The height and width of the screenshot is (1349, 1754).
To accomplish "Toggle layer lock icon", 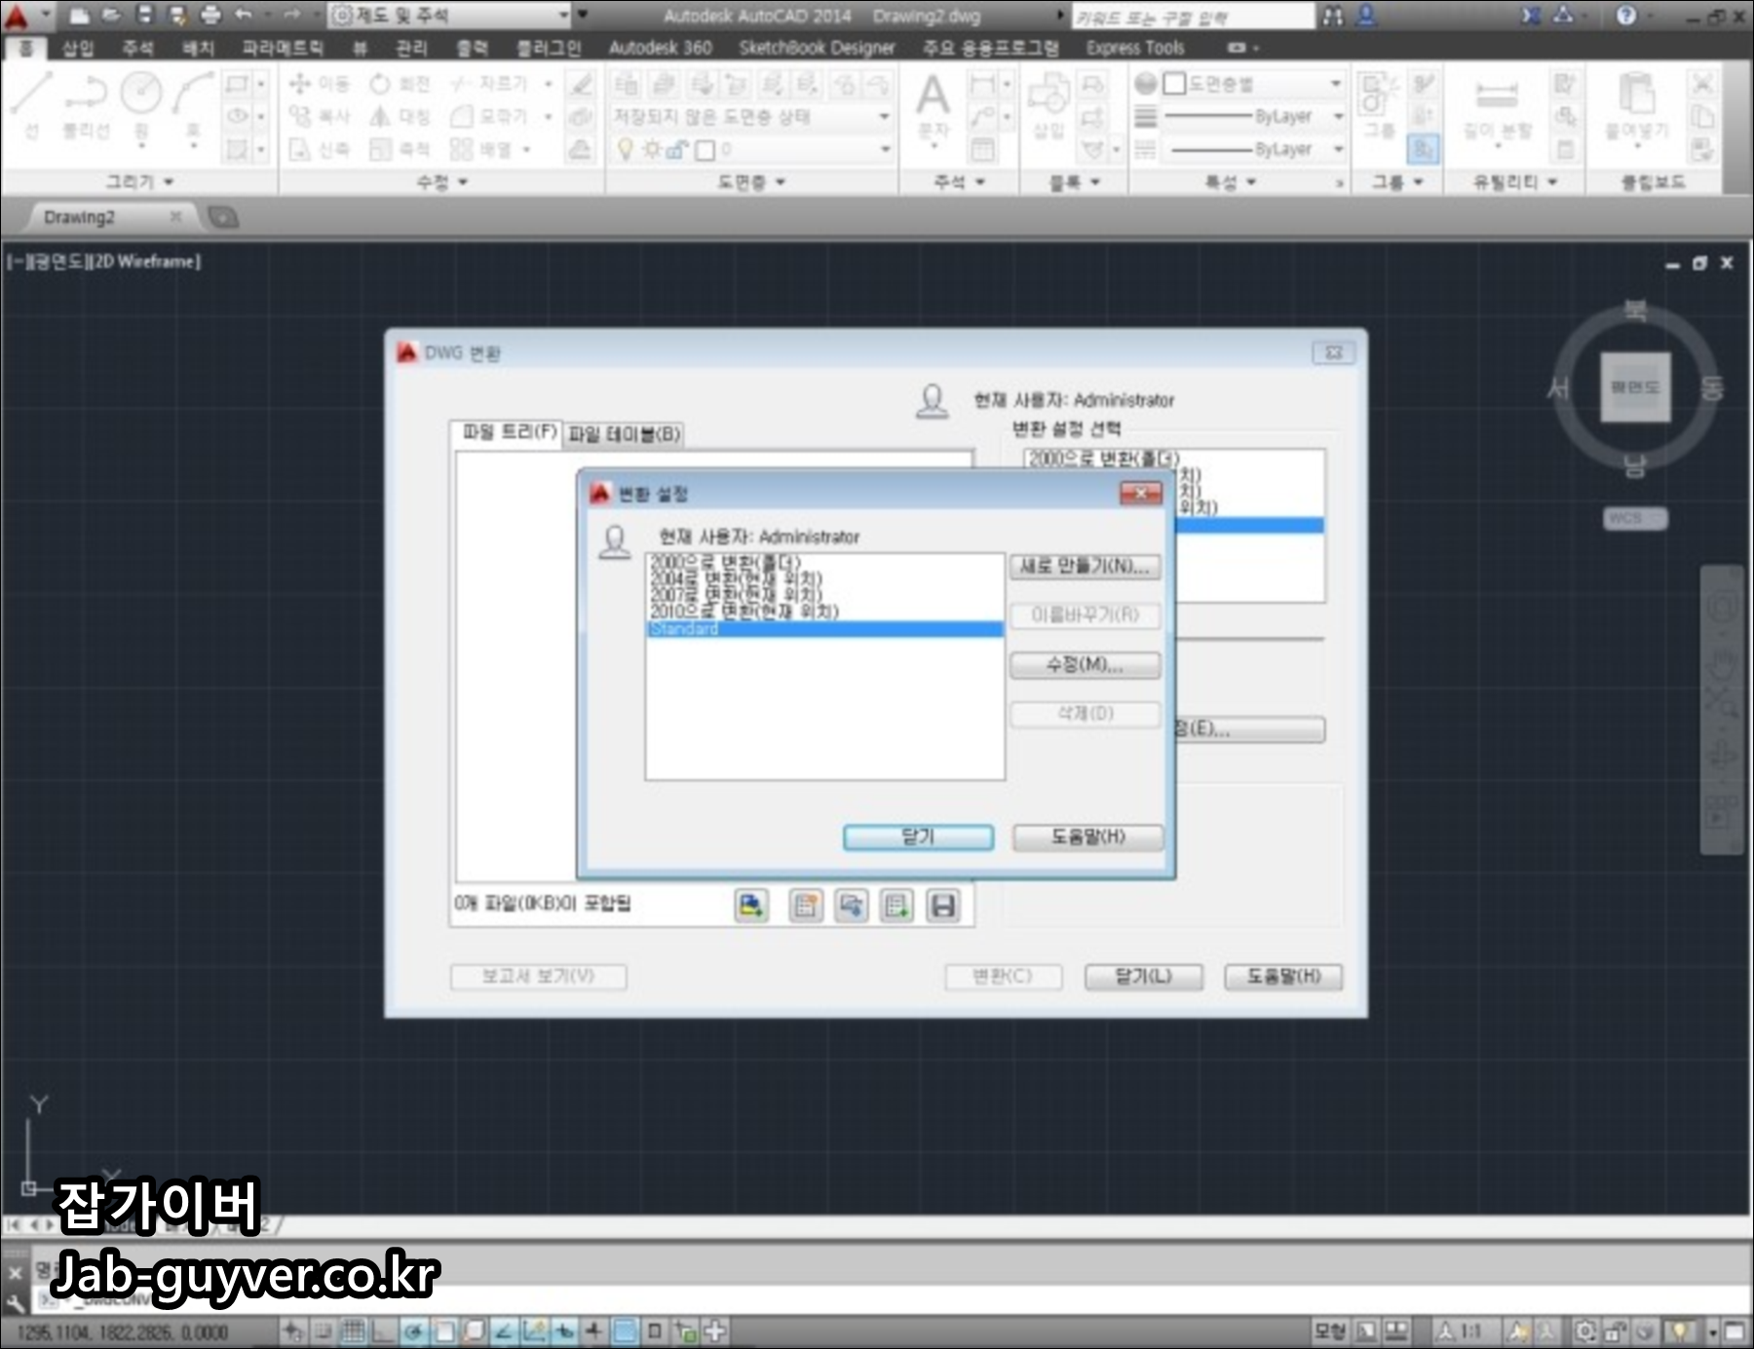I will coord(677,149).
